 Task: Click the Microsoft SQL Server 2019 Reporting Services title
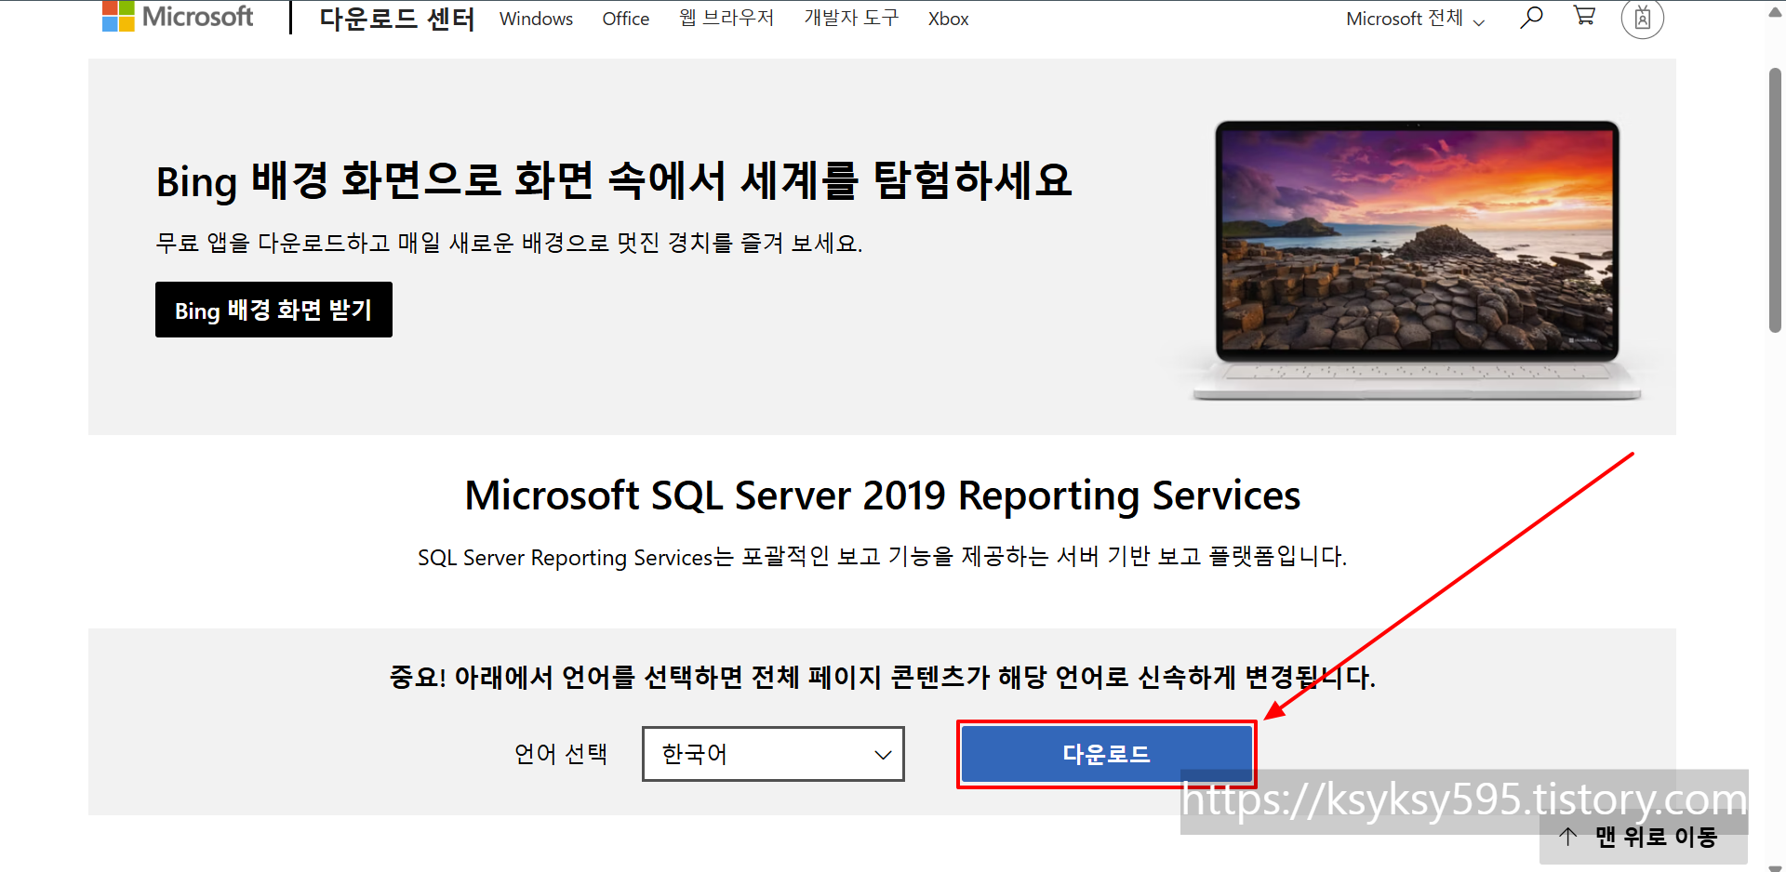882,495
